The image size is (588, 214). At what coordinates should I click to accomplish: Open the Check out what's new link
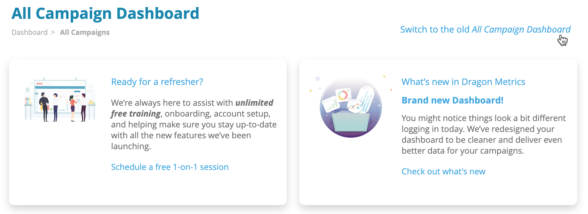click(443, 172)
